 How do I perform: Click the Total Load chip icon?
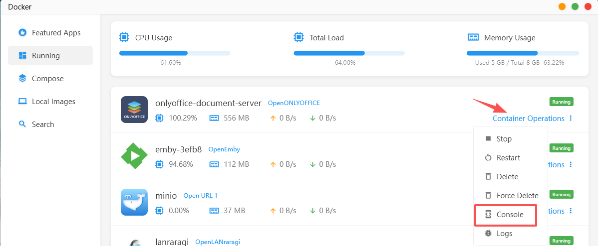click(x=298, y=37)
